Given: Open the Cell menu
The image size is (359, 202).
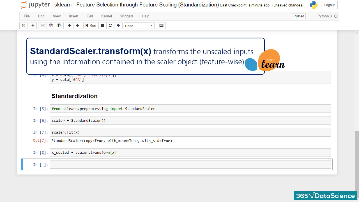Looking at the screenshot, I should (90, 16).
